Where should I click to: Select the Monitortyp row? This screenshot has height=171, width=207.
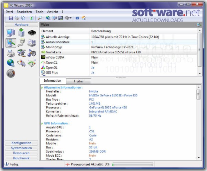coord(118,47)
